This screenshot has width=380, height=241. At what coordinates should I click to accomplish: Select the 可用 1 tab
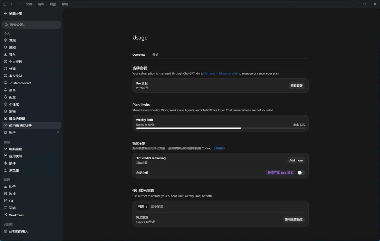pos(142,206)
